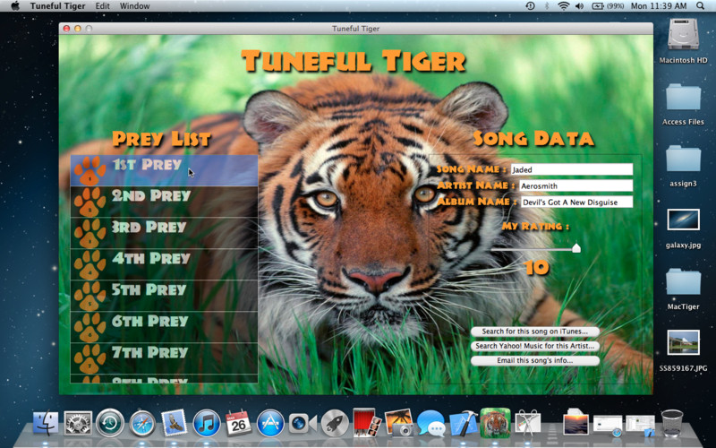Open Safari compass icon in Dock
The image size is (716, 448).
pos(142,423)
